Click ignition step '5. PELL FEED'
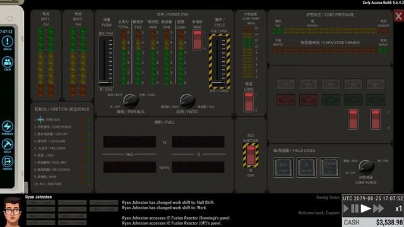Image resolution: width=404 pixels, height=227 pixels. coord(50,149)
